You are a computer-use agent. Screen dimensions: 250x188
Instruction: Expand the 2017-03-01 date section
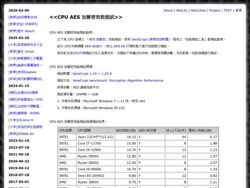(x=19, y=182)
